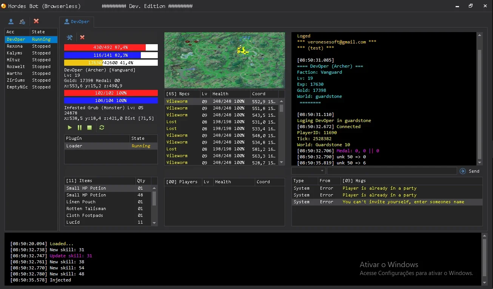Screen dimensions: 493x289
Task: Switch to the DevOper tab
Action: coord(77,22)
